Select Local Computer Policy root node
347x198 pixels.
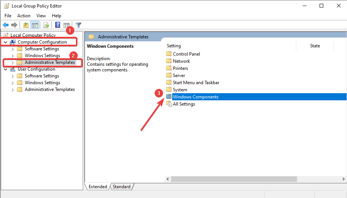coord(33,35)
